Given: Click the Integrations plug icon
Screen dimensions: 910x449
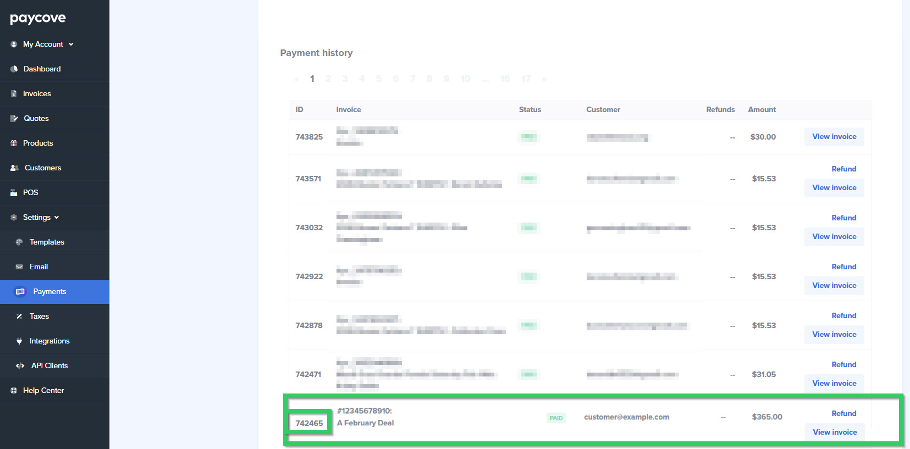Looking at the screenshot, I should [19, 341].
